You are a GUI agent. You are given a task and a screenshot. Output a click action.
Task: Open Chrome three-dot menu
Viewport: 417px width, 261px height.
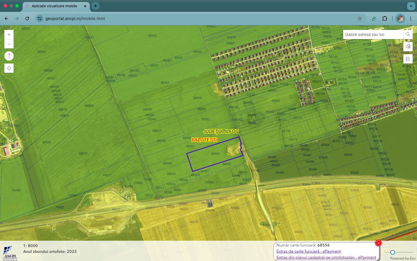[x=410, y=19]
